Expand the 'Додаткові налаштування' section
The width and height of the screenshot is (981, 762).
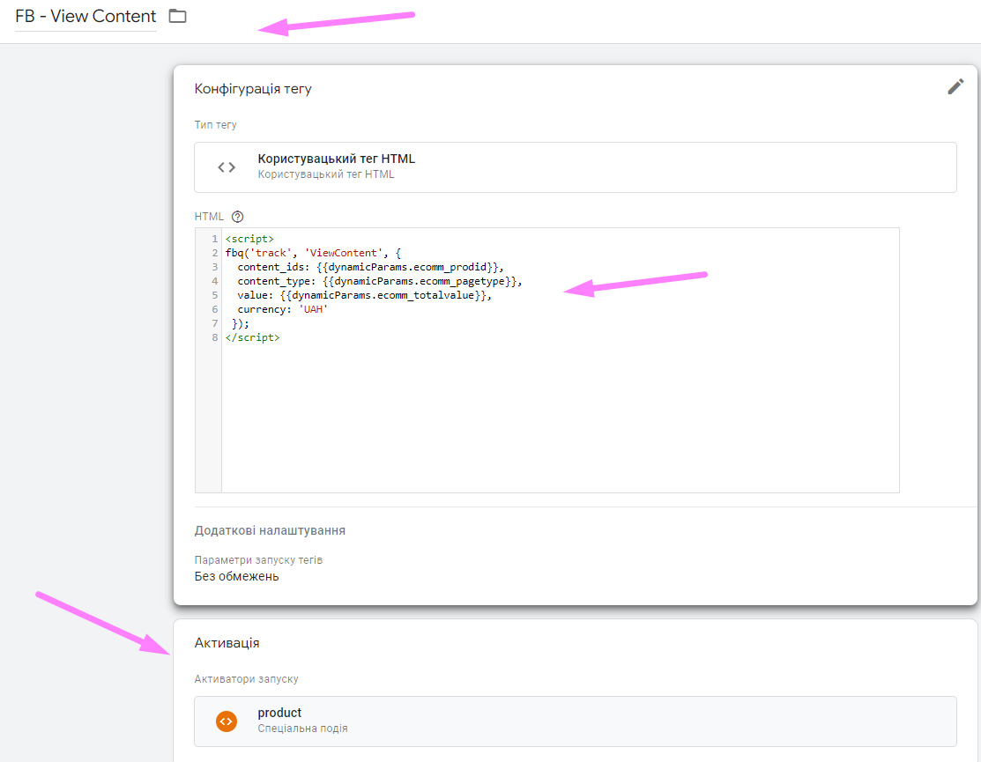(x=270, y=530)
